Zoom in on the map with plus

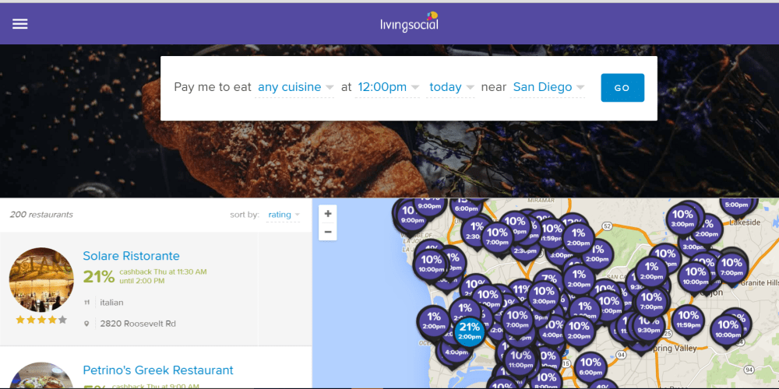coord(328,214)
